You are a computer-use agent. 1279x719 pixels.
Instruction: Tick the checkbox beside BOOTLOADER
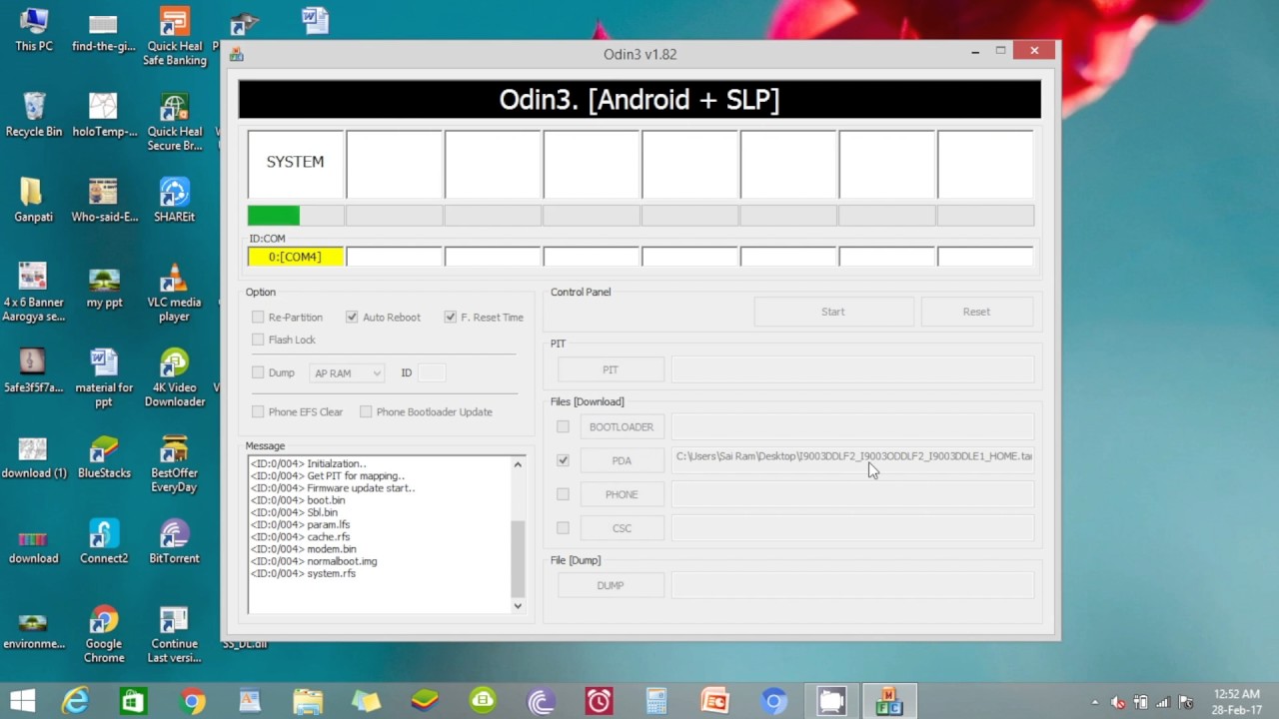click(x=563, y=426)
